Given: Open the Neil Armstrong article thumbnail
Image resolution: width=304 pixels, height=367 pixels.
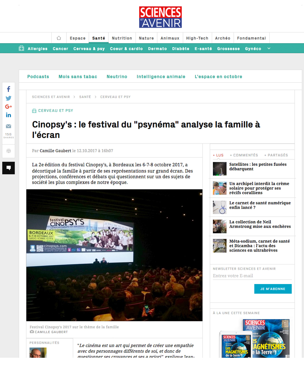Looking at the screenshot, I should [220, 226].
